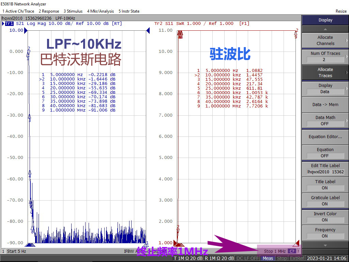Click the ExtRef status indicator
This screenshot has height=262, width=349.
pos(297,258)
